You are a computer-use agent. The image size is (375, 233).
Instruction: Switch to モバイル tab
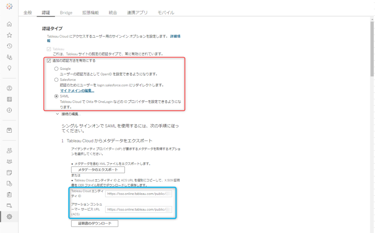(x=166, y=13)
